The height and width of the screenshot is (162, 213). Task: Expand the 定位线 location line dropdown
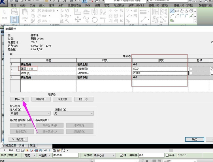click(x=104, y=155)
